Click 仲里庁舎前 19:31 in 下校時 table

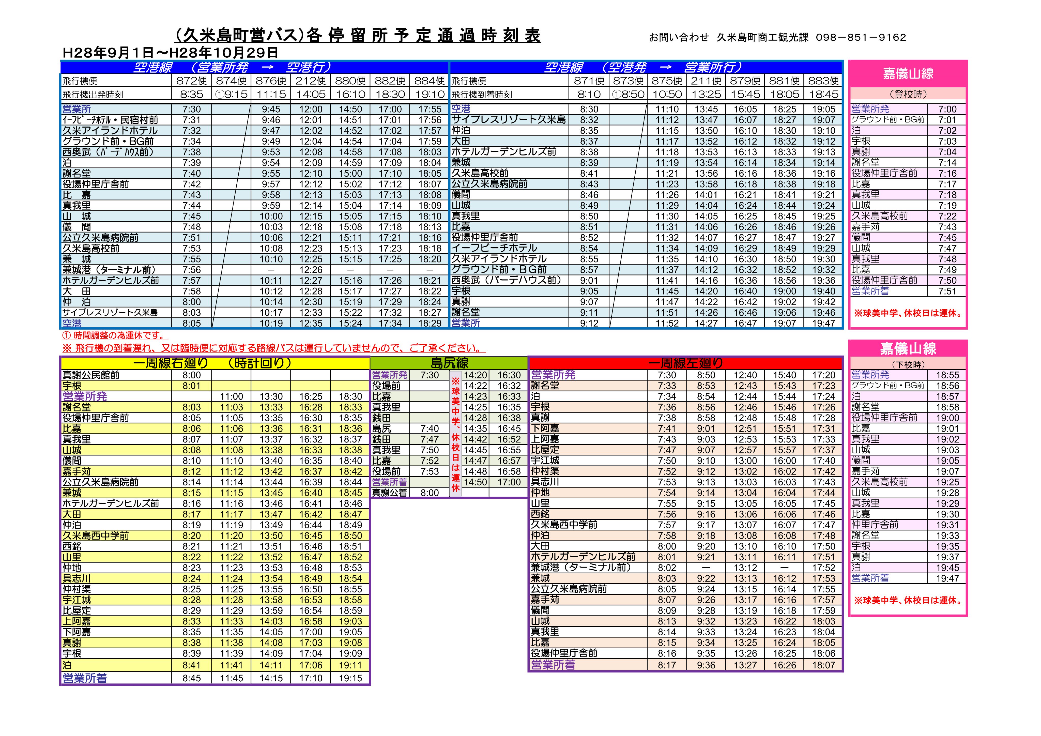(x=908, y=525)
